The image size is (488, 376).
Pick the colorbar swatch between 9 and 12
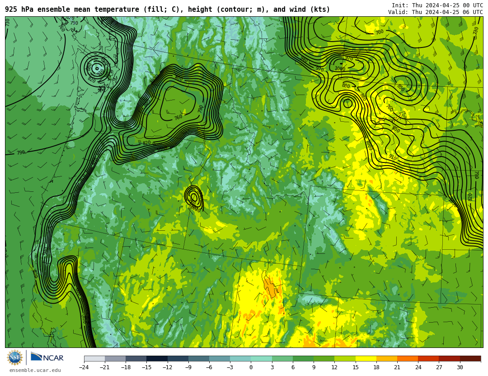324,358
